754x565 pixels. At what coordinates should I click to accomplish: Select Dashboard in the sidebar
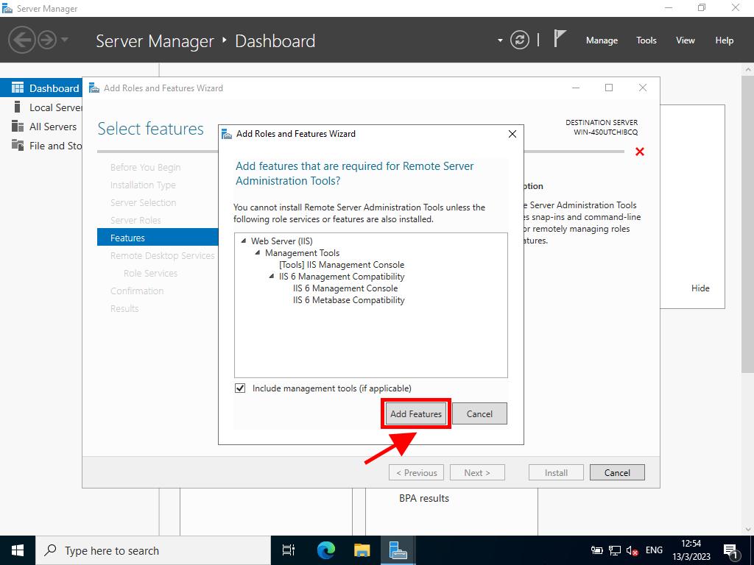point(41,88)
